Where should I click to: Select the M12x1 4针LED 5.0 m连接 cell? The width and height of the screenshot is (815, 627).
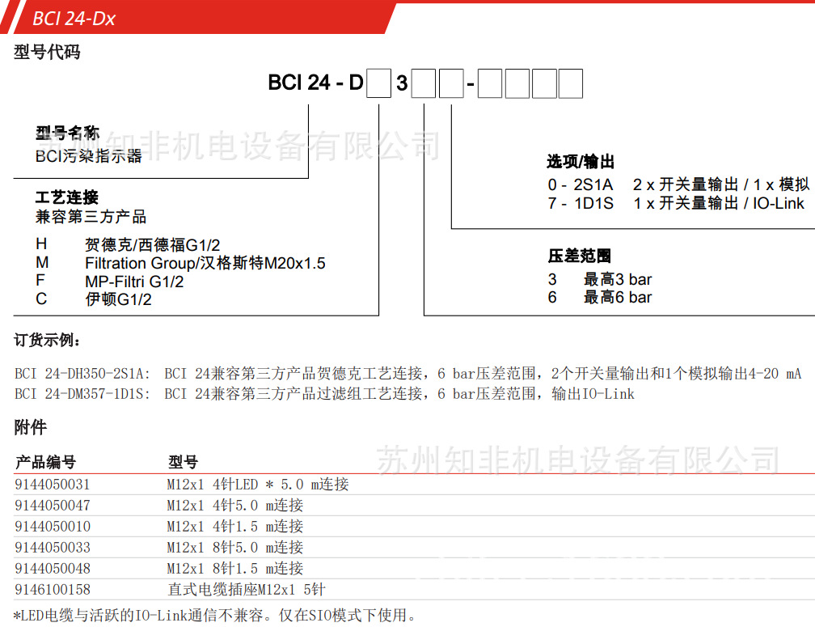(258, 485)
